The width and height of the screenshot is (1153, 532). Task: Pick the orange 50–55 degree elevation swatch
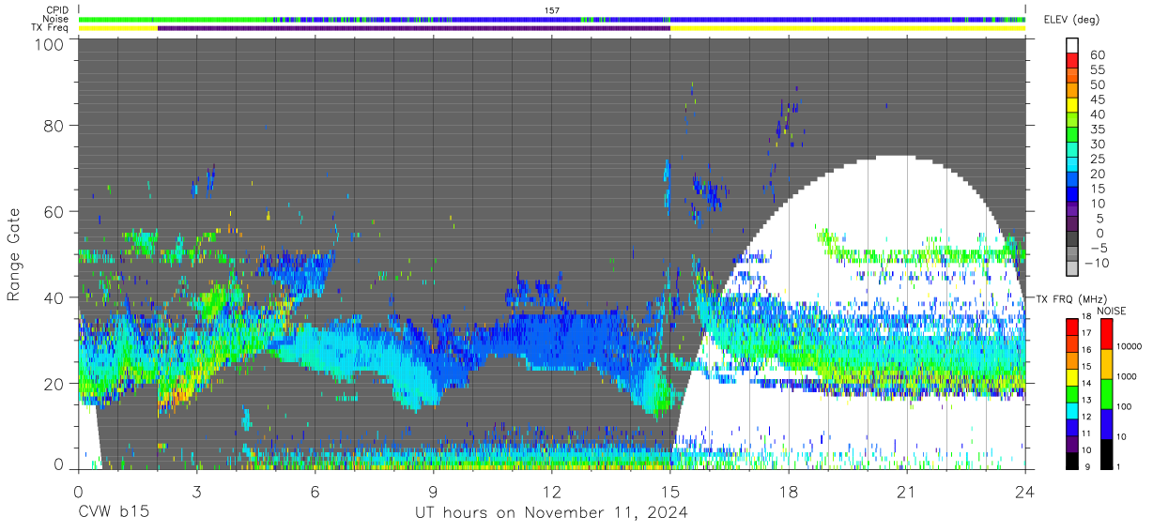(1072, 77)
